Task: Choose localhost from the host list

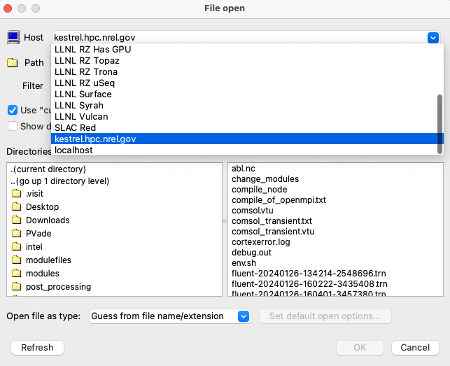Action: pos(73,150)
